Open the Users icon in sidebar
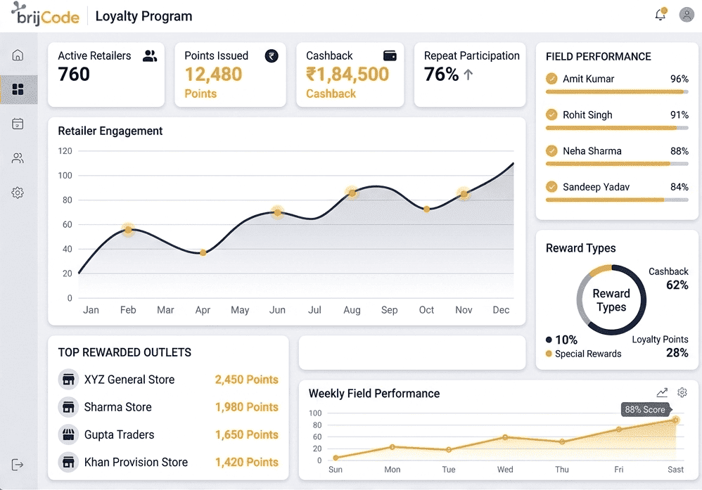This screenshot has width=702, height=490. 18,158
